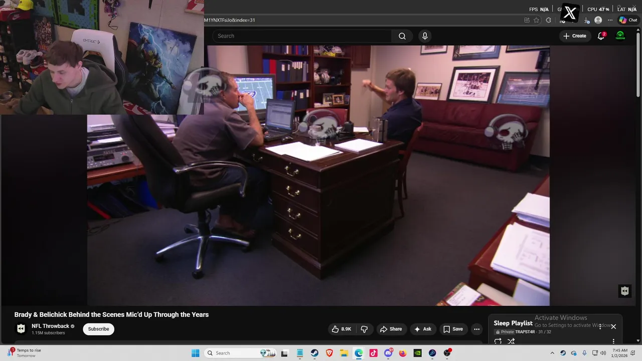642x361 pixels.
Task: Click the video title text
Action: 111,314
